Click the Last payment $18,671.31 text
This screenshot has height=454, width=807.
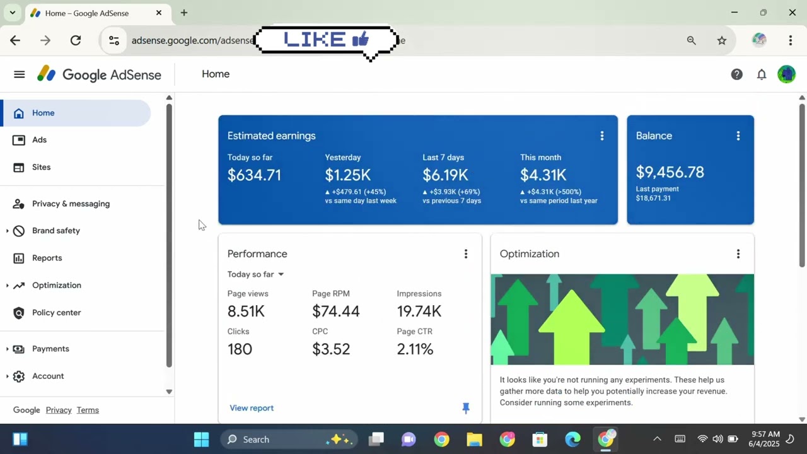[x=657, y=194]
